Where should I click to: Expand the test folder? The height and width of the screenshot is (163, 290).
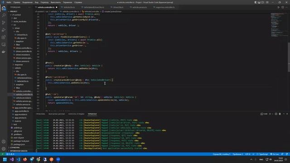click(15, 125)
